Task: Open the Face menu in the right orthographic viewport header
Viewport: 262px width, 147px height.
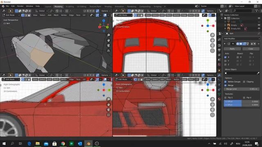Action: [x=78, y=80]
